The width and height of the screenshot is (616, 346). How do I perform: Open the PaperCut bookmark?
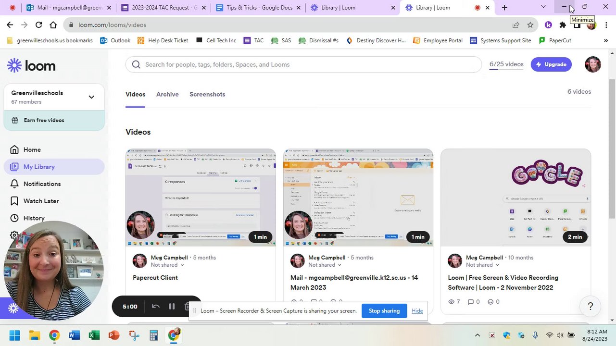point(555,41)
